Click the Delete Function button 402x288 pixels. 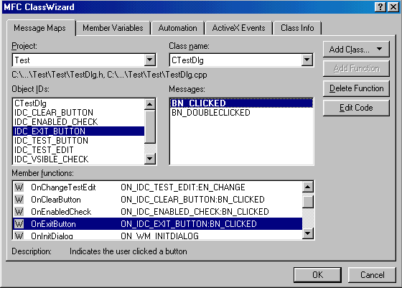356,88
